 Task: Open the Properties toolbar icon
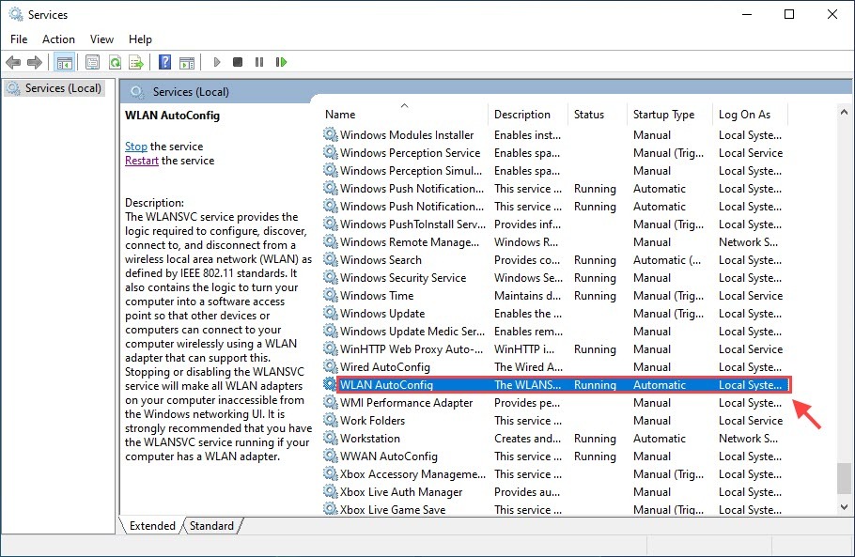point(93,62)
